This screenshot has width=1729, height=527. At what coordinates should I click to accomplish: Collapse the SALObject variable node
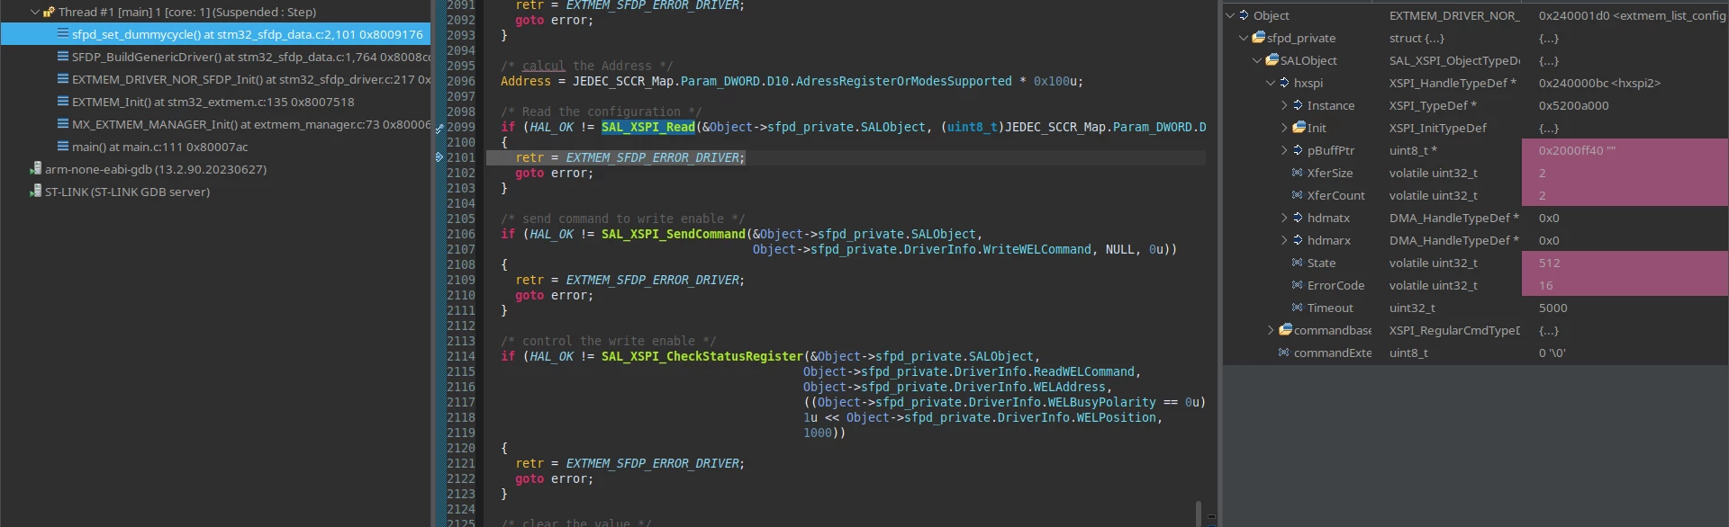(x=1257, y=60)
